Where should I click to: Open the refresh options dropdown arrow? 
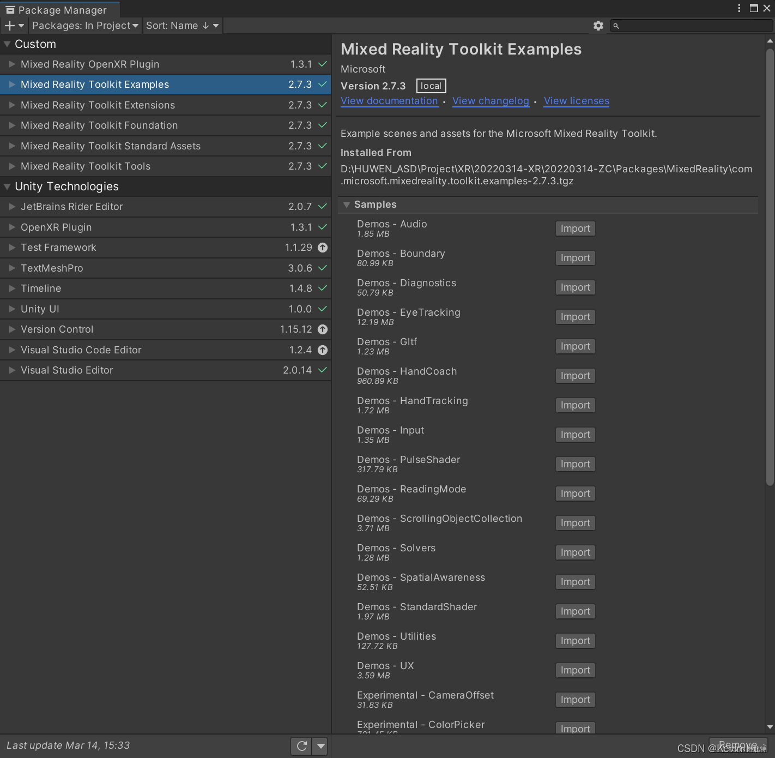[321, 746]
